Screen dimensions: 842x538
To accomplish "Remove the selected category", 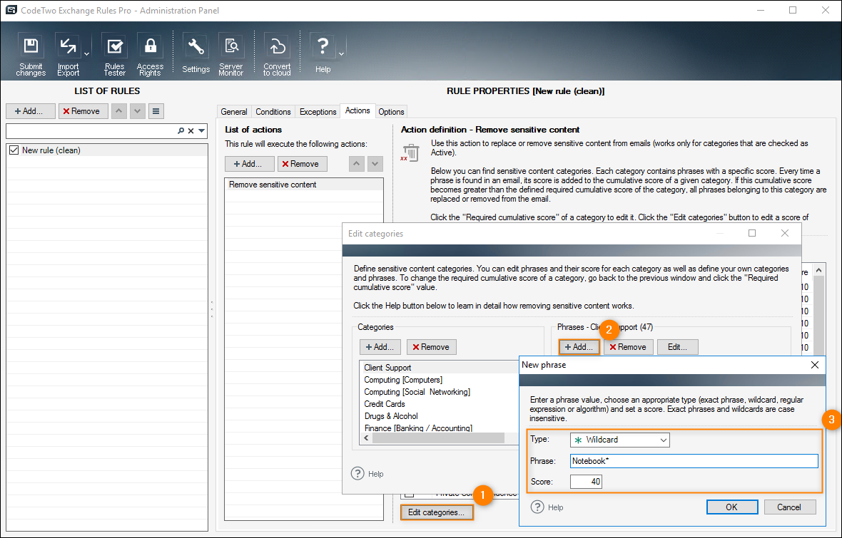I will (x=432, y=347).
